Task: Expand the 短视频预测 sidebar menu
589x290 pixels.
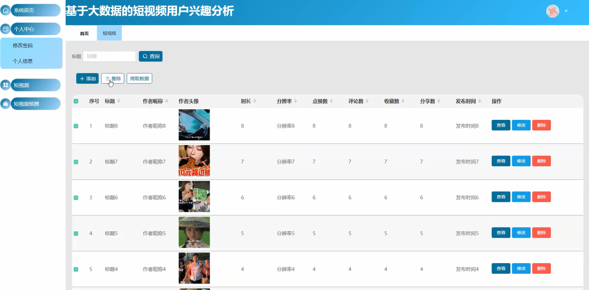Action: [36, 104]
